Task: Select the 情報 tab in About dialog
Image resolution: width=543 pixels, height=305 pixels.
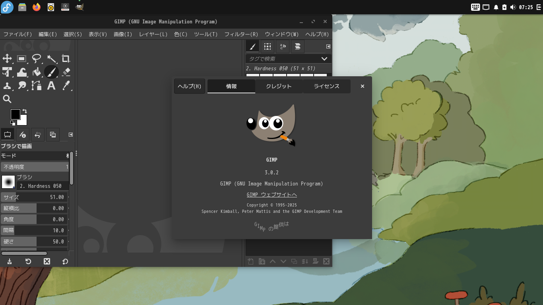Action: [231, 86]
